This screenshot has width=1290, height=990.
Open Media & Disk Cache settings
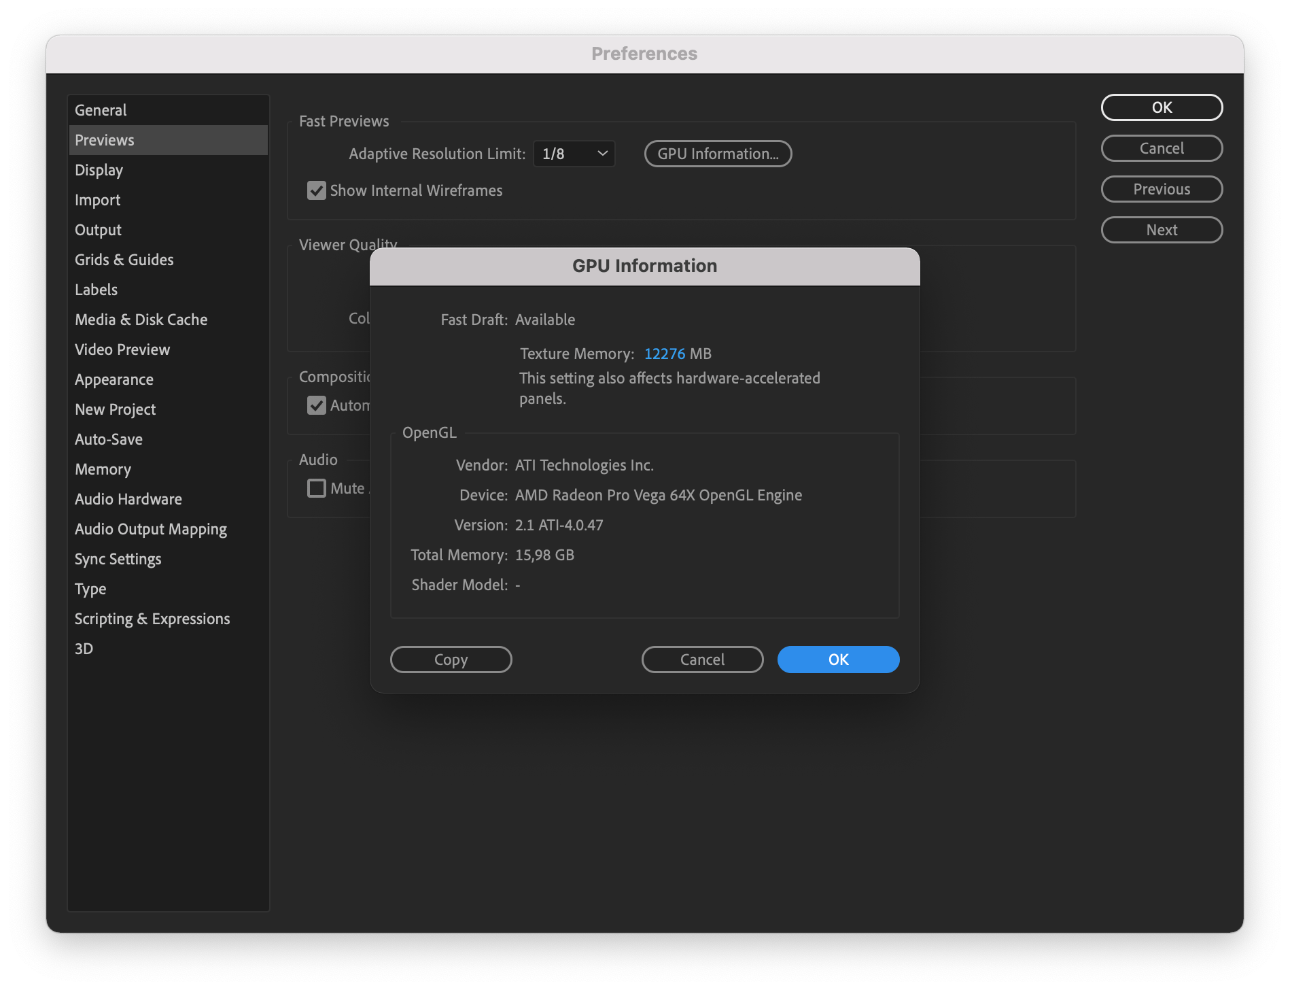[141, 320]
